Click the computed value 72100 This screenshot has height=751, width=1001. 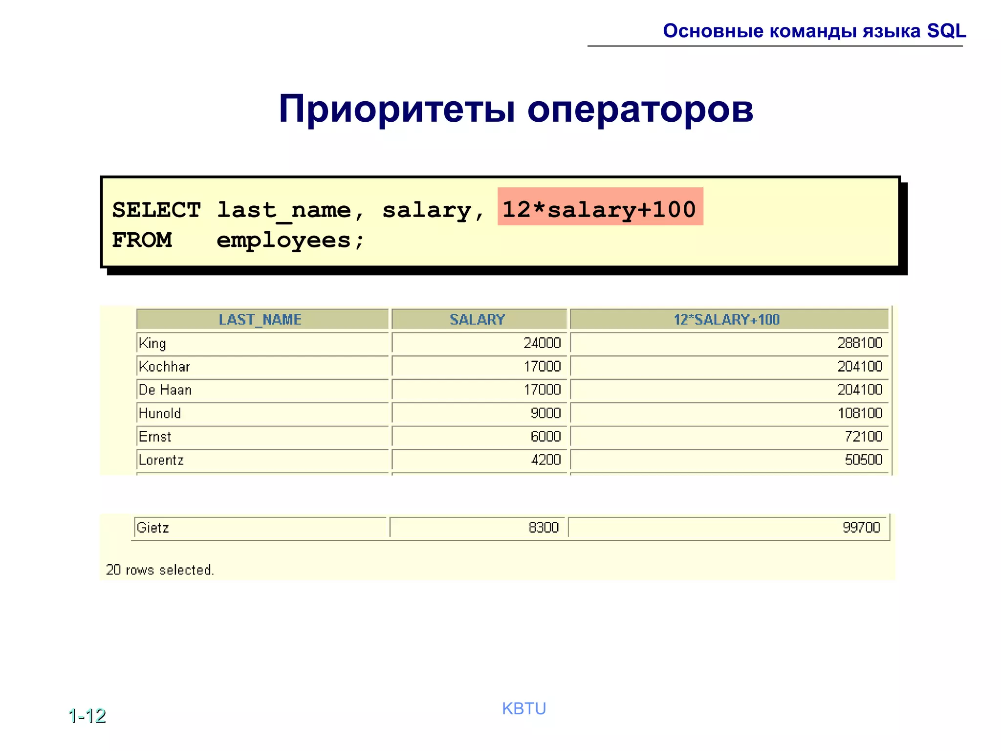click(x=863, y=437)
